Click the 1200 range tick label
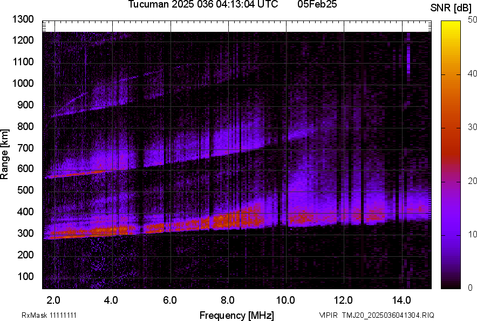The image size is (477, 321). pos(23,40)
